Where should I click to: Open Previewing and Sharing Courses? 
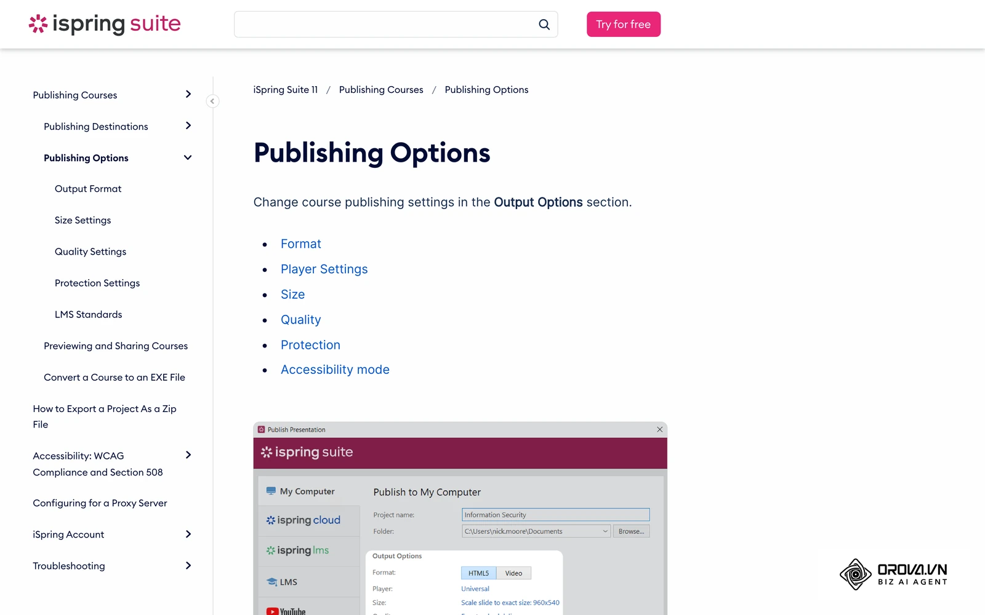116,346
